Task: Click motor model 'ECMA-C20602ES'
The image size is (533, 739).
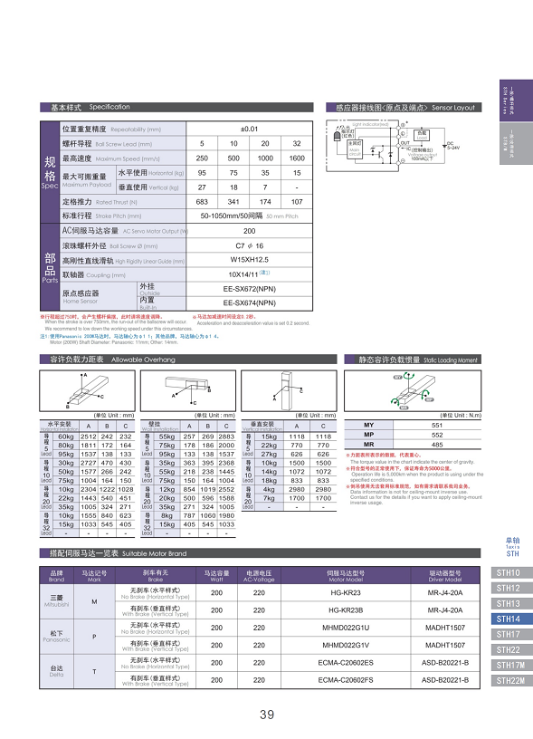Action: (346, 663)
